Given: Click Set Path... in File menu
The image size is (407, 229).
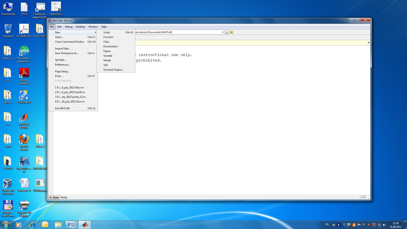Looking at the screenshot, I should pos(73,60).
